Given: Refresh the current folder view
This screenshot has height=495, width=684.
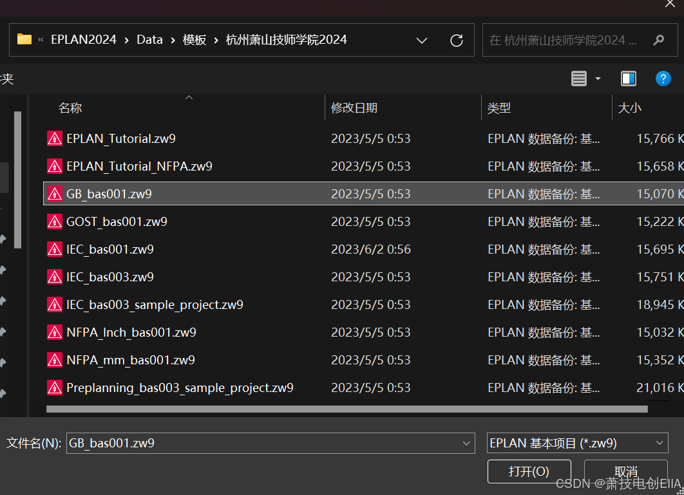Looking at the screenshot, I should (x=456, y=41).
